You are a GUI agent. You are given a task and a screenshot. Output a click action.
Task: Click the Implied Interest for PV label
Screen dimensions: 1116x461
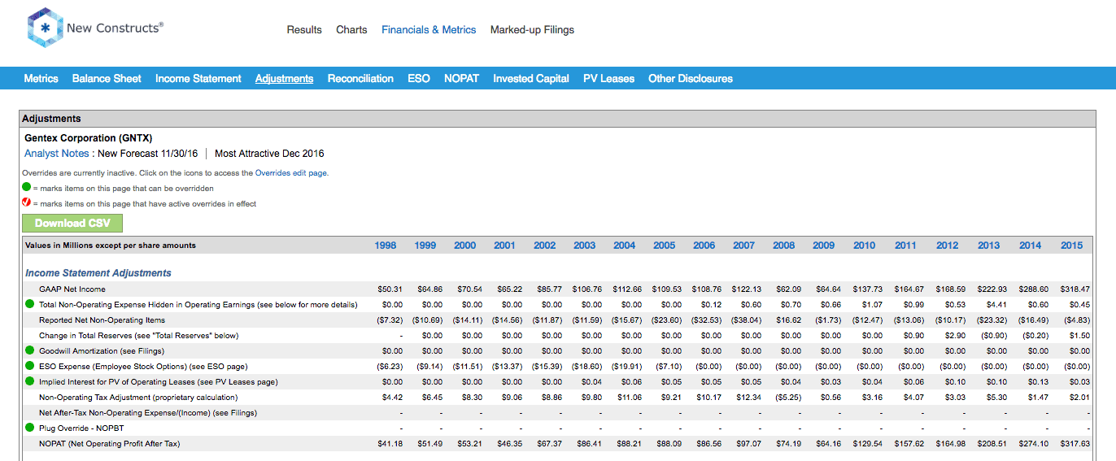[x=158, y=382]
